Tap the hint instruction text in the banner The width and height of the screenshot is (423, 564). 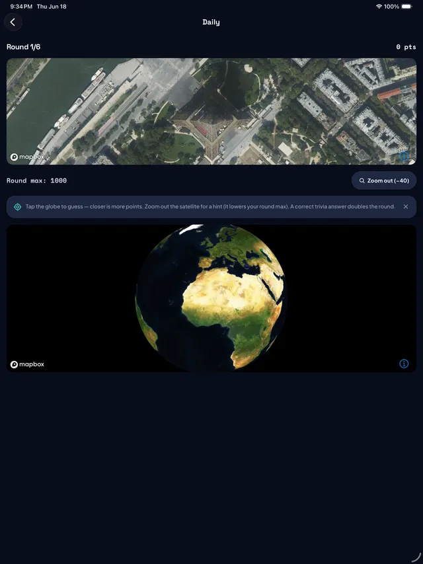pos(210,206)
